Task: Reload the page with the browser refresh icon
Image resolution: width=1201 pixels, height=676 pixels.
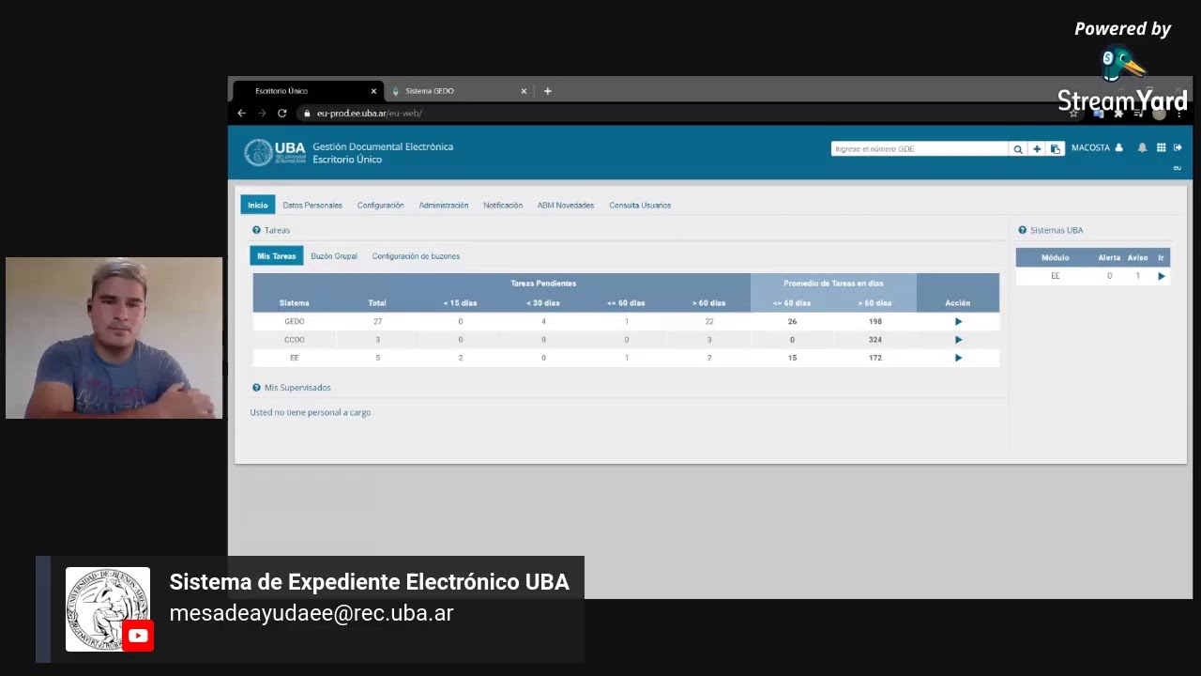Action: (x=281, y=113)
